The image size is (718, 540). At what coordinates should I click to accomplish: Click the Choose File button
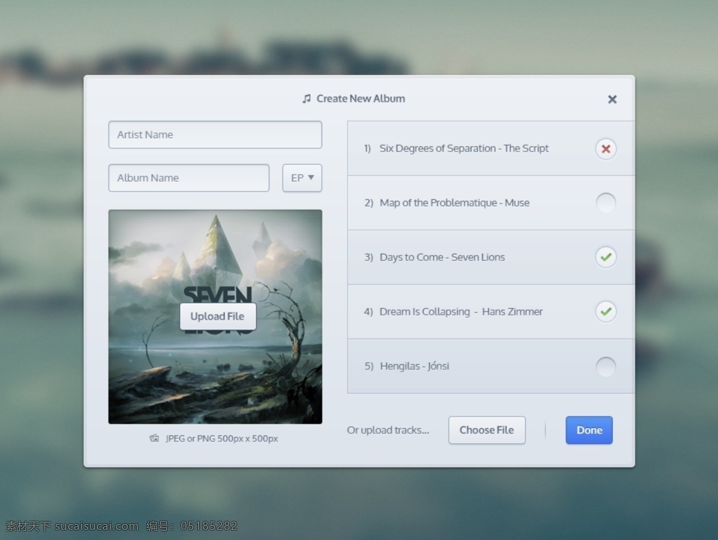(487, 430)
